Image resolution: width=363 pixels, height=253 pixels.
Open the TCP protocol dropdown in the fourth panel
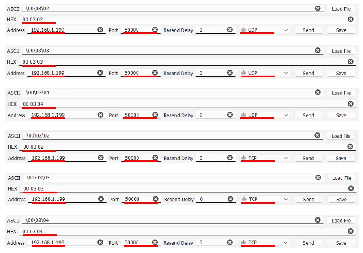[x=265, y=158]
